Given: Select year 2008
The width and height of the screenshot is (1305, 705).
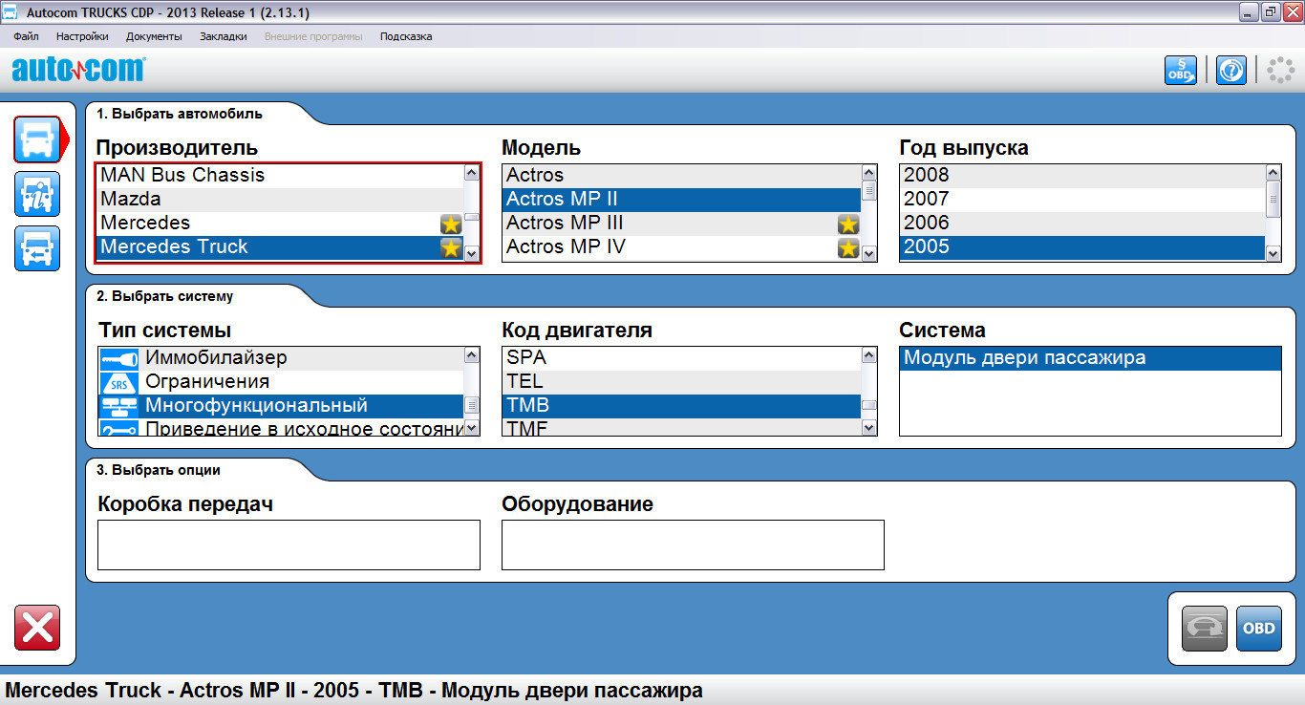Looking at the screenshot, I should point(1082,175).
